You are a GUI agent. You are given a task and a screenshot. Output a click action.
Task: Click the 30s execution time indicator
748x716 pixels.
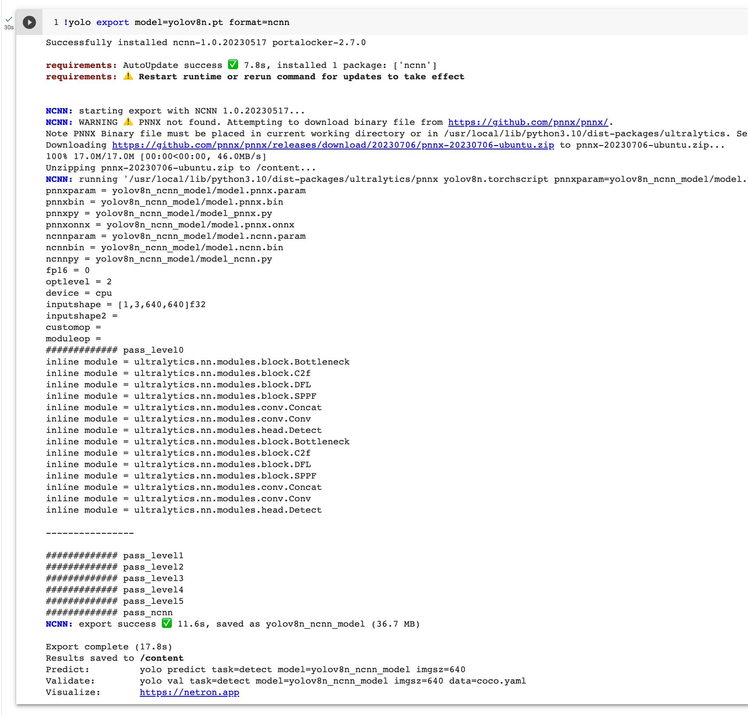coord(9,28)
